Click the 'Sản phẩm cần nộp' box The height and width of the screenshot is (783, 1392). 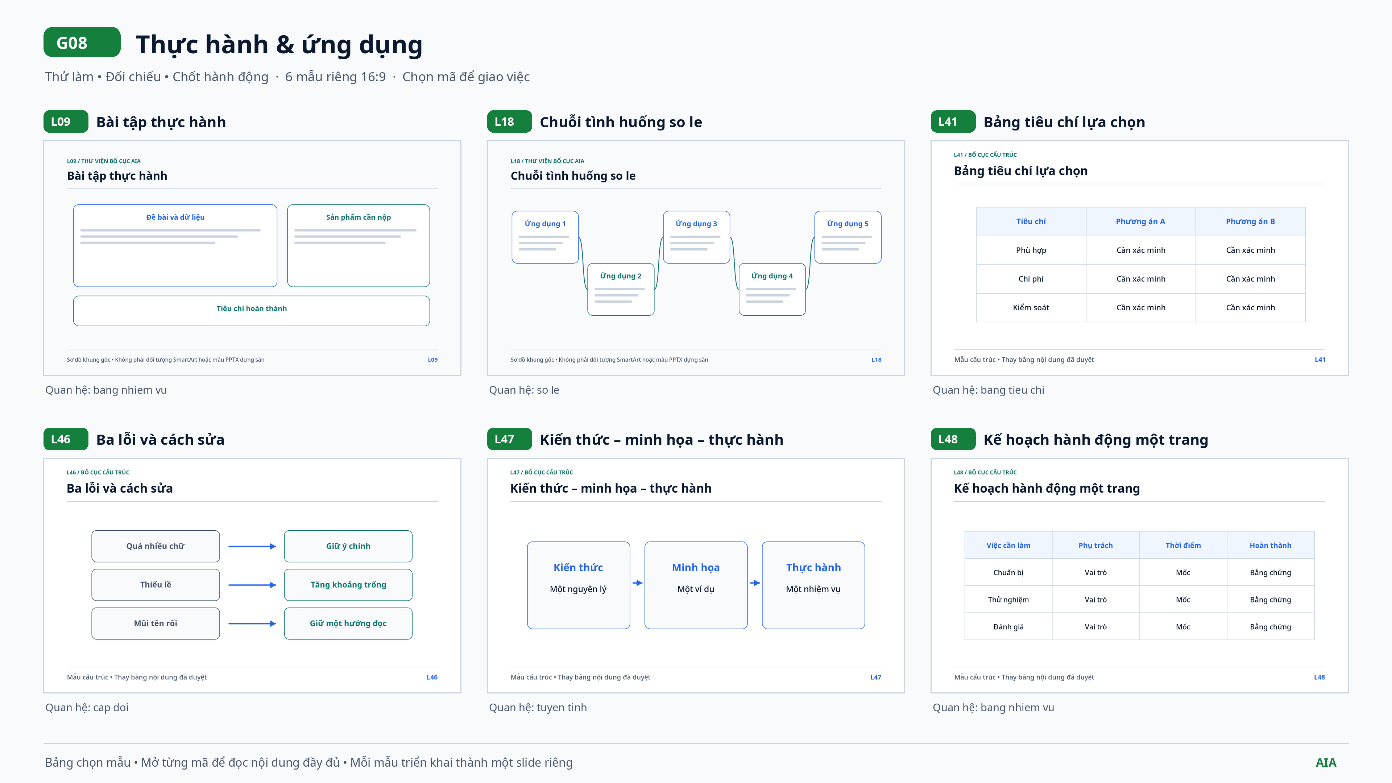358,246
